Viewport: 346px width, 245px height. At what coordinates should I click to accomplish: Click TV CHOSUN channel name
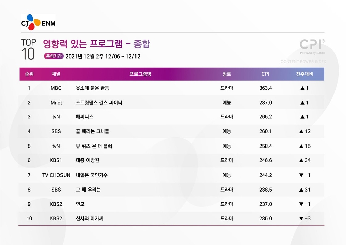pyautogui.click(x=56, y=175)
